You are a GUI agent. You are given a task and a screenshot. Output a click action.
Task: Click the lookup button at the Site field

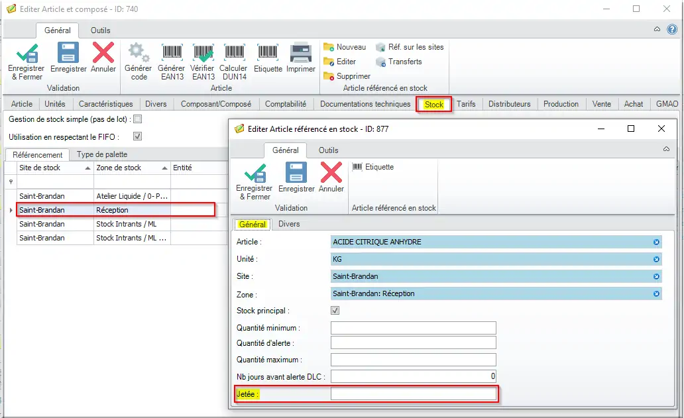(x=656, y=276)
